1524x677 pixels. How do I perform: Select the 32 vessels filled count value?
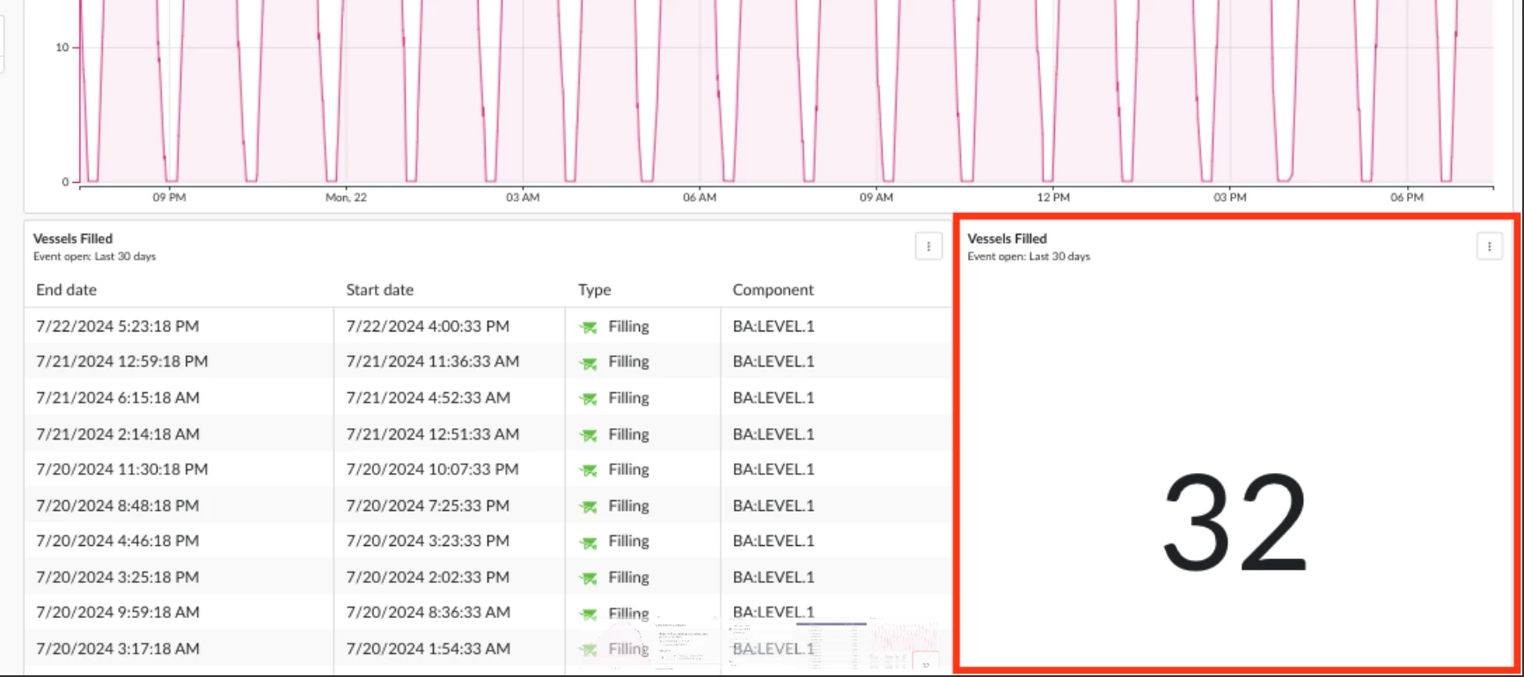coord(1235,522)
